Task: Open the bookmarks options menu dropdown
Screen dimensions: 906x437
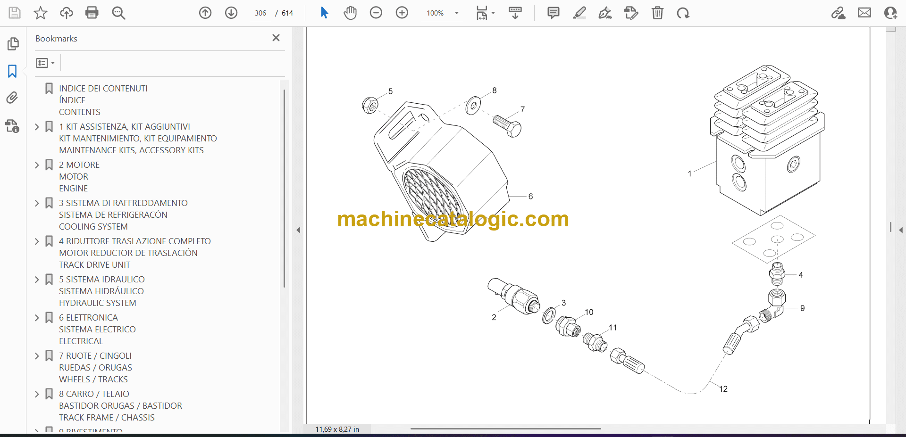Action: coord(45,63)
